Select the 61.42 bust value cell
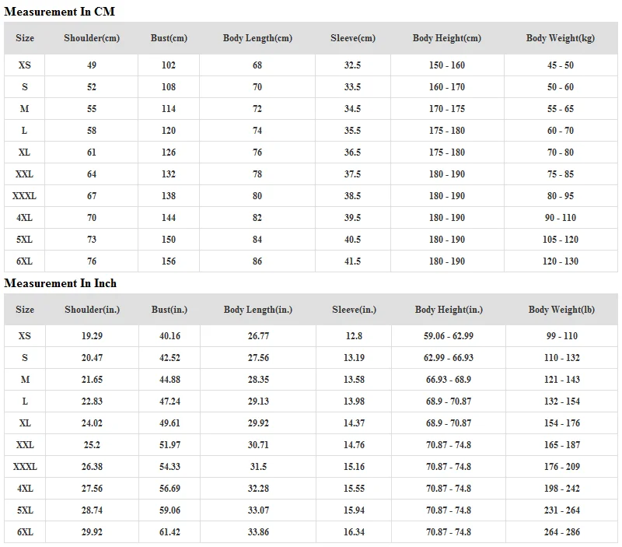The height and width of the screenshot is (547, 622). coord(169,532)
